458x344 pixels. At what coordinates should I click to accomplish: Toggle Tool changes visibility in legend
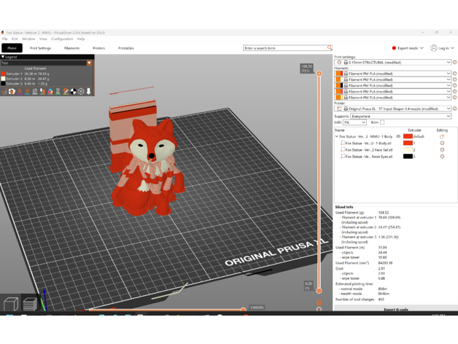click(x=42, y=92)
